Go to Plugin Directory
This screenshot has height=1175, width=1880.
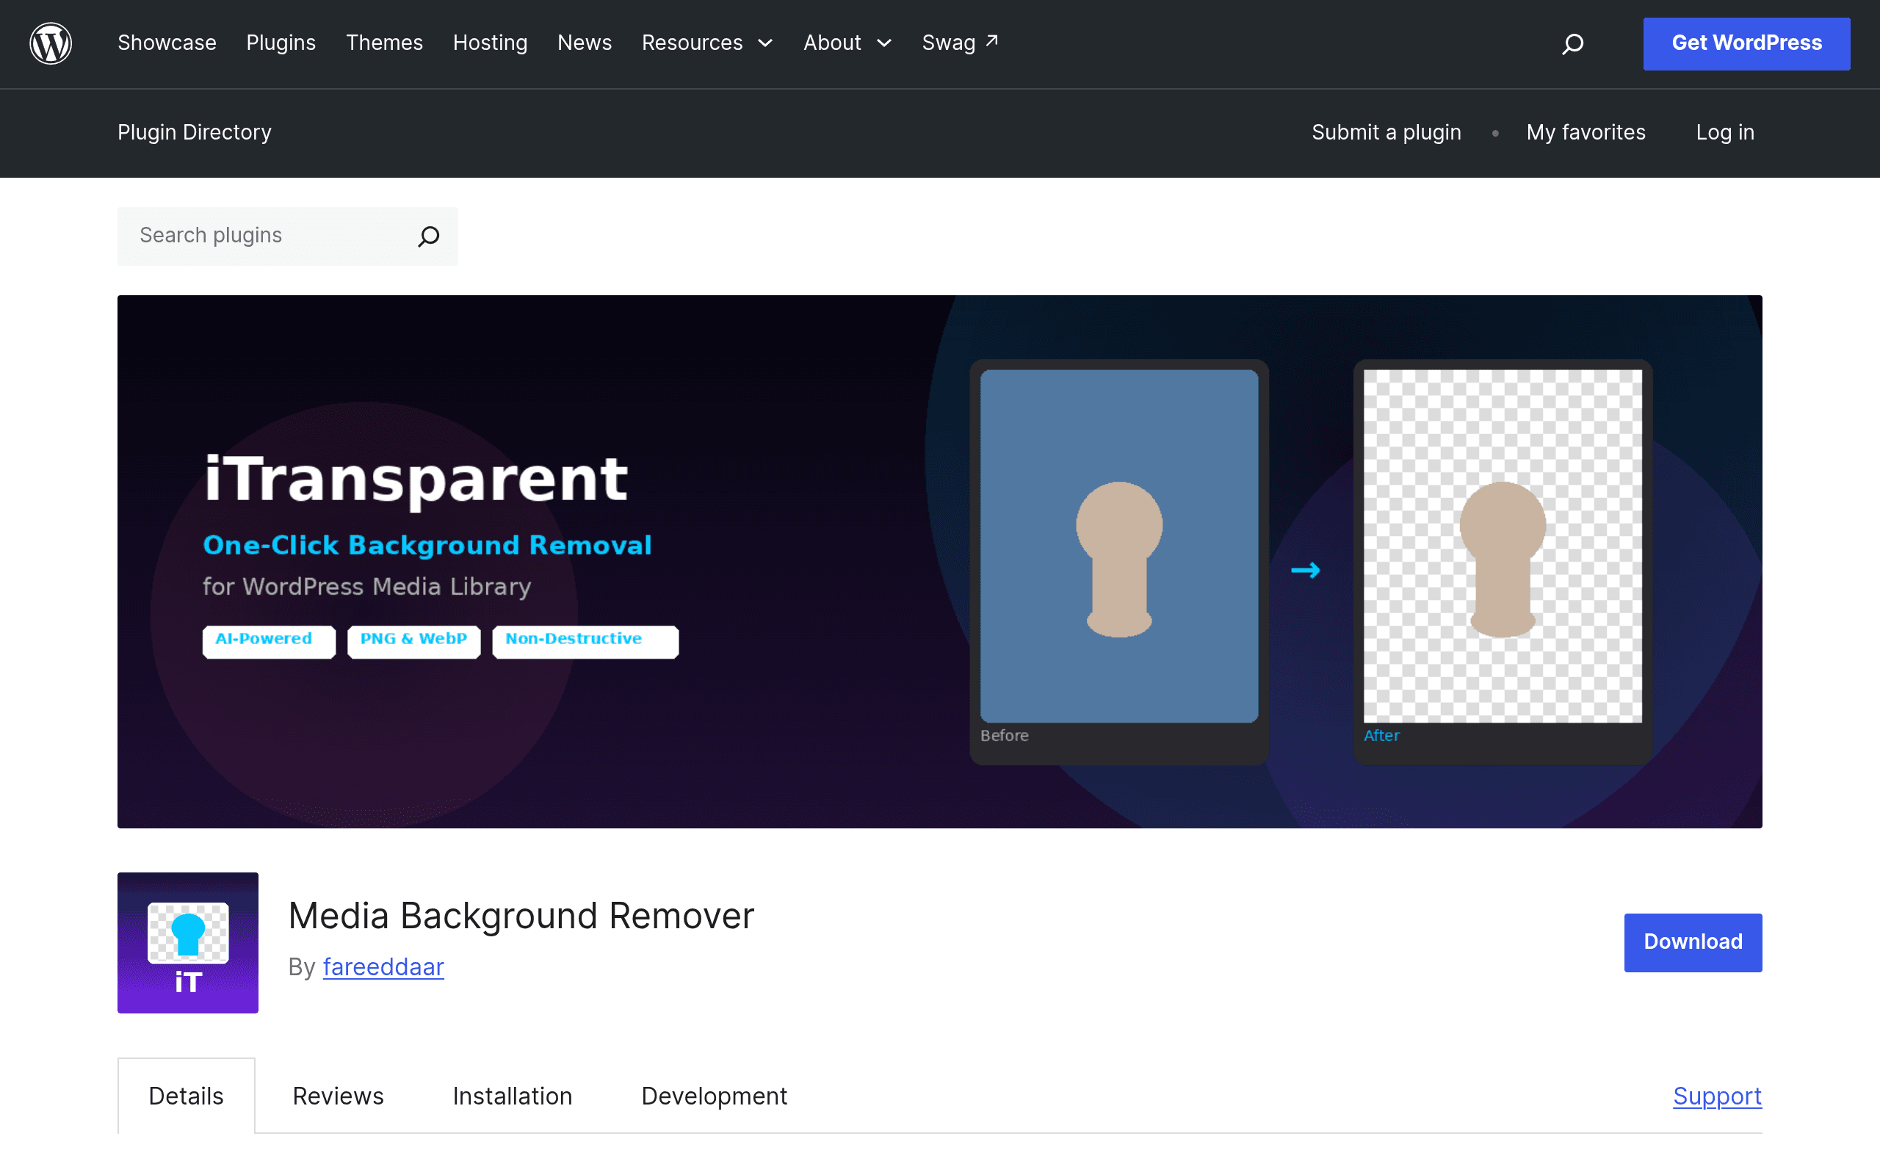pyautogui.click(x=194, y=132)
